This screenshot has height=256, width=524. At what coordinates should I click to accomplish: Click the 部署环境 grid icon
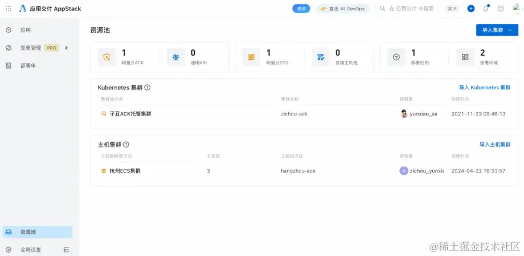[465, 57]
